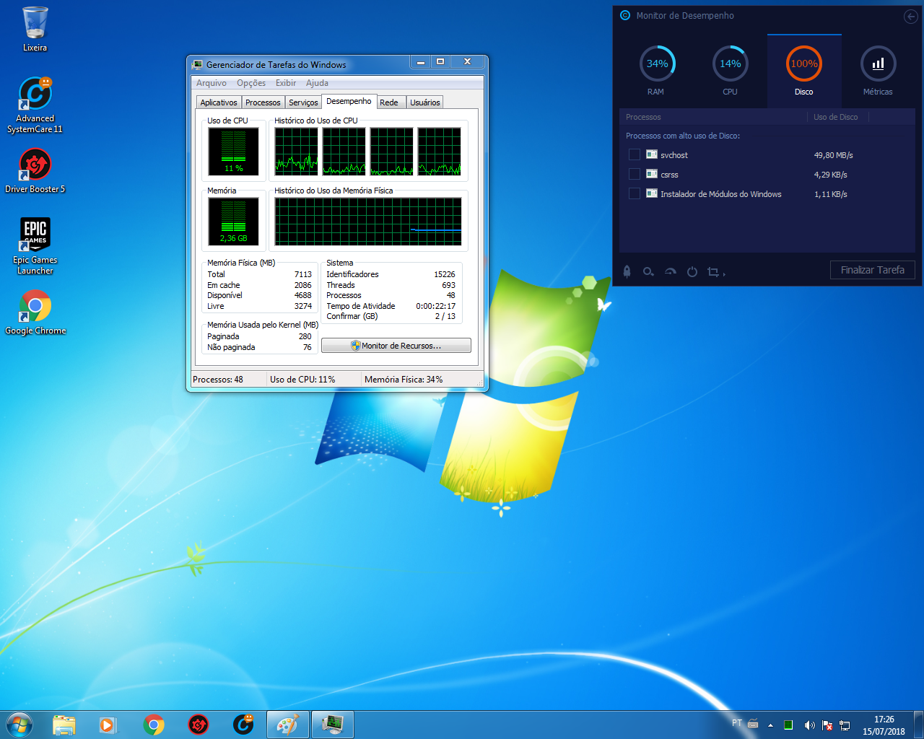Expand the arrow beside the screenshot icon
924x739 pixels.
[724, 274]
